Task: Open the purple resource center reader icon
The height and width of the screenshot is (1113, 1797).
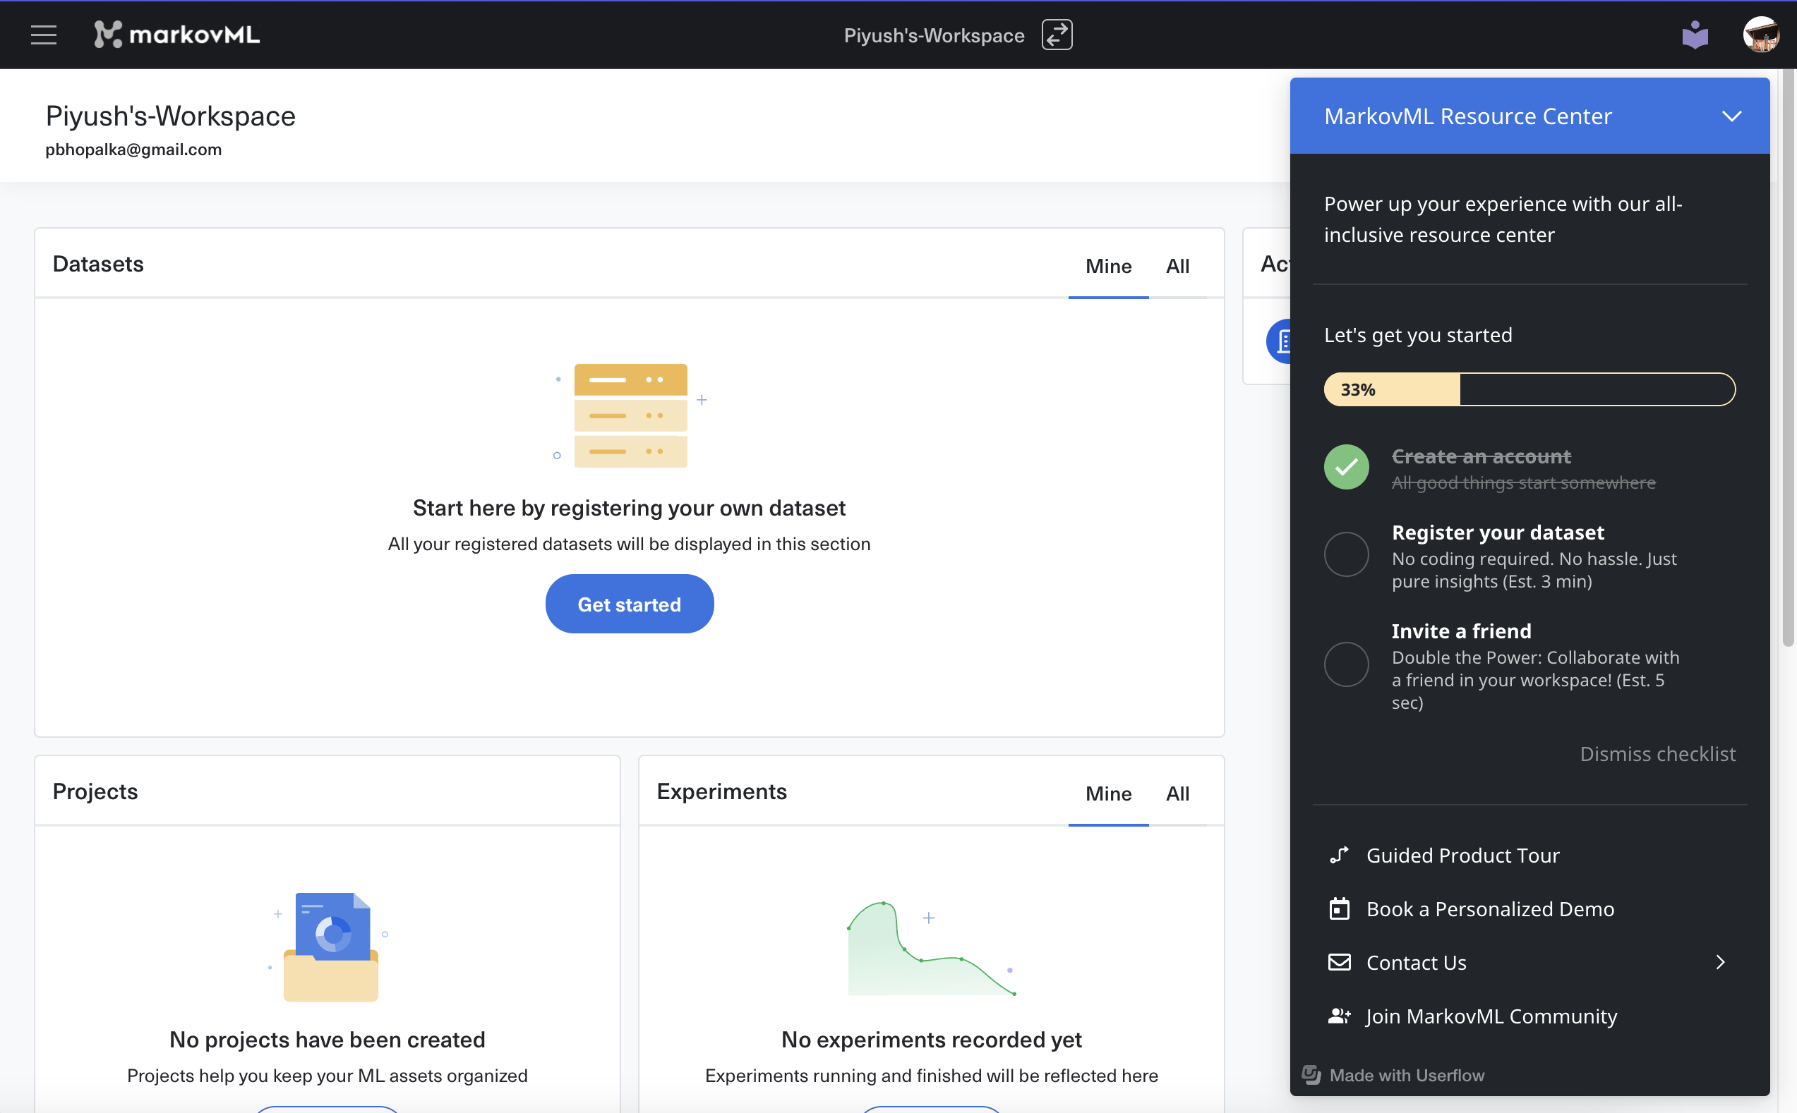Action: [1695, 35]
